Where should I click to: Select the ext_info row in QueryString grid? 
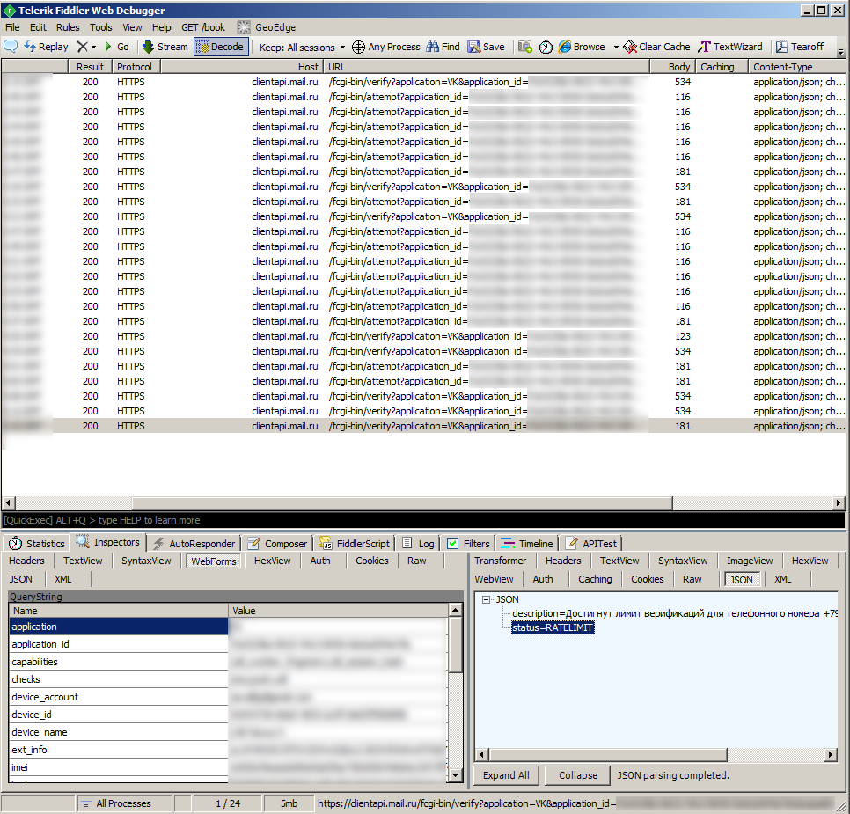(x=228, y=750)
